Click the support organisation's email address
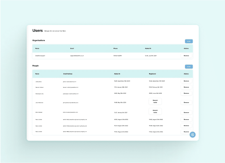Viewport: 225px width, 163px height. 77,56
